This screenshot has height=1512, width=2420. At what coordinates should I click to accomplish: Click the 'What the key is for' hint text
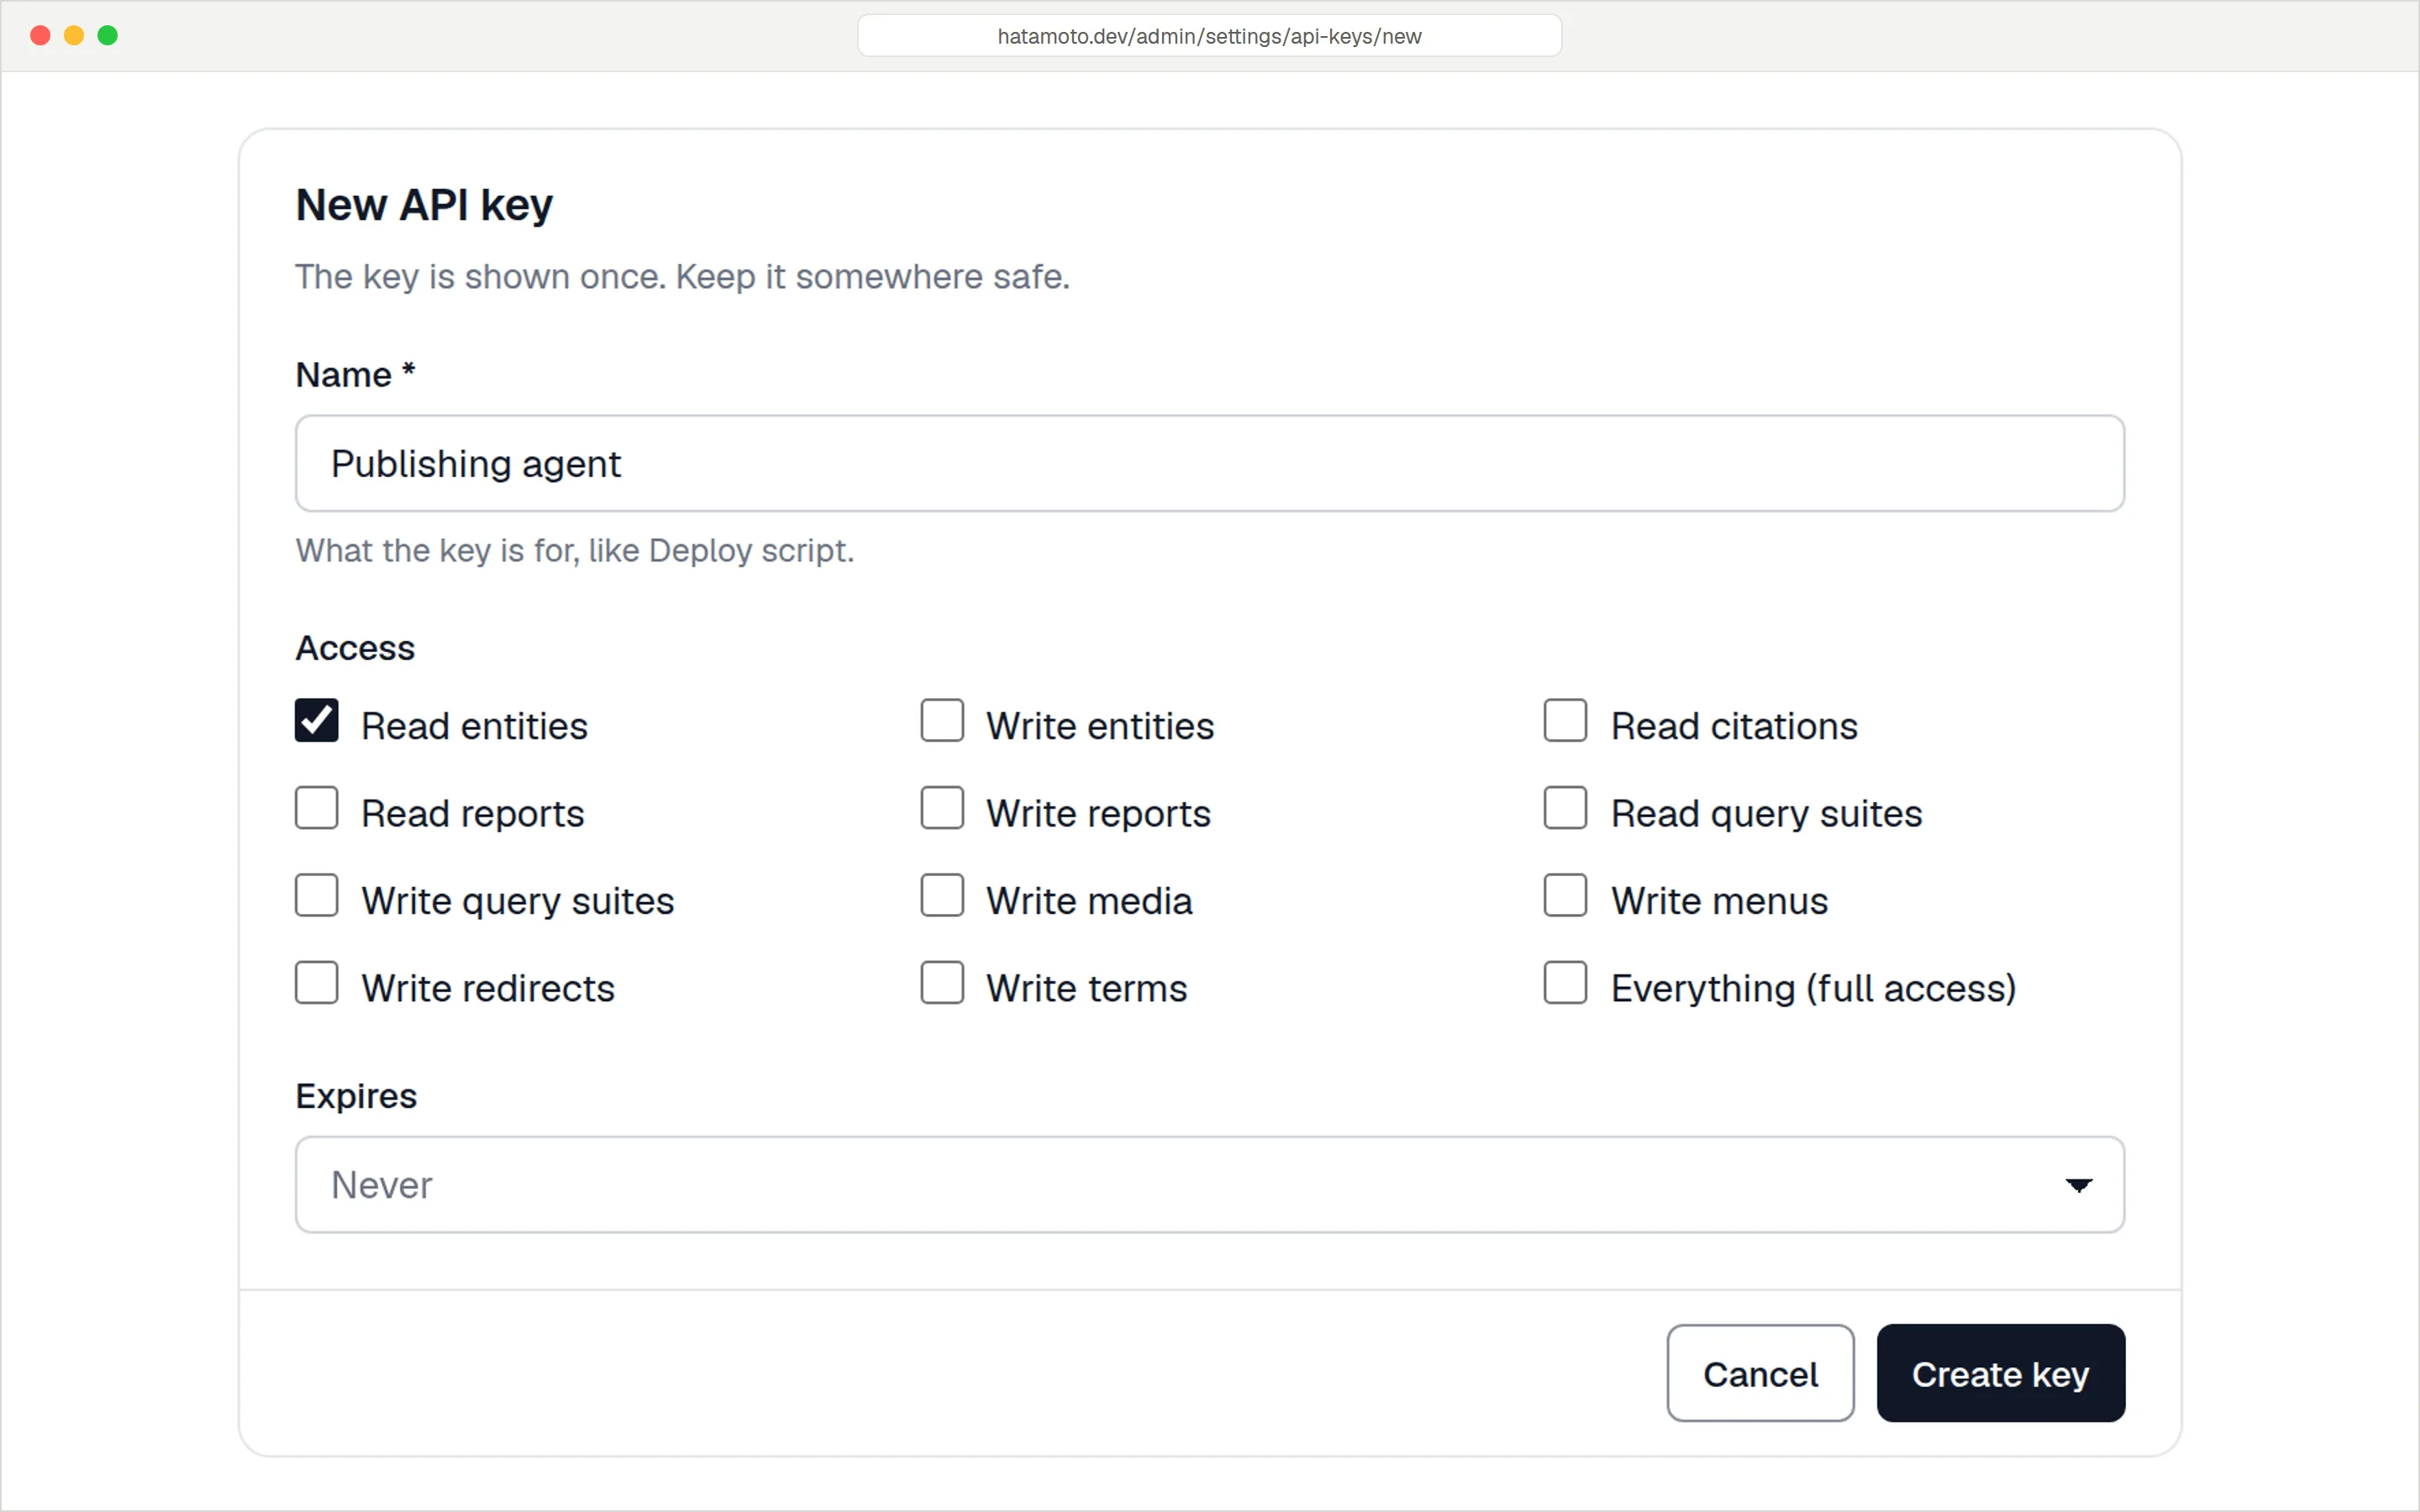coord(575,551)
